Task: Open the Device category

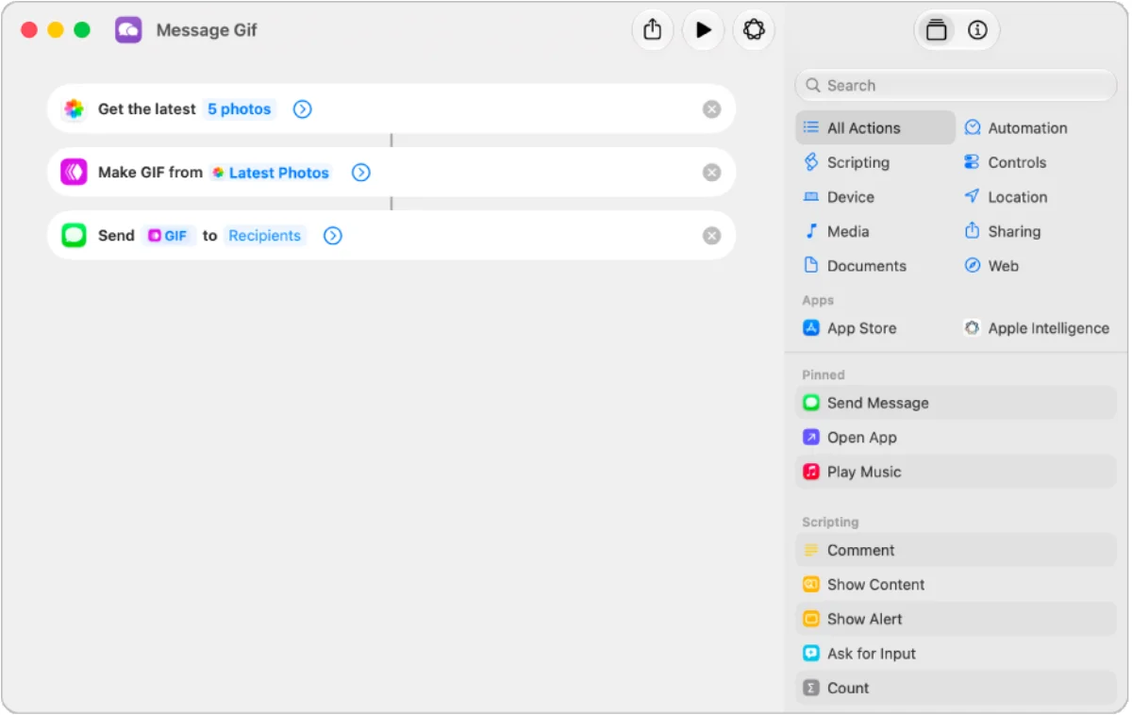Action: point(838,197)
